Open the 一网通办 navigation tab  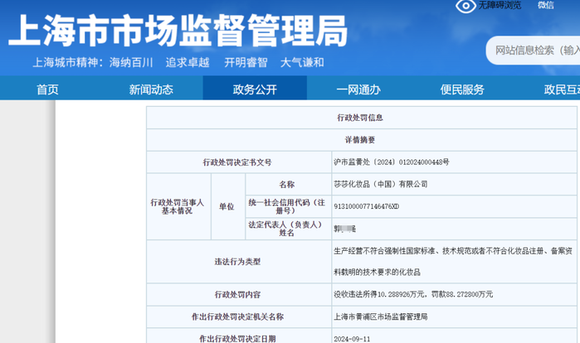[x=358, y=89]
